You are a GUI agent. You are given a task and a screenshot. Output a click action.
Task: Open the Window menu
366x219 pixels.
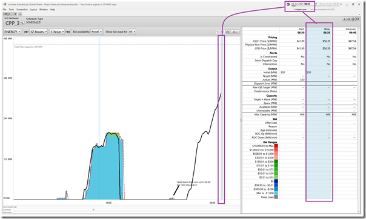point(44,10)
